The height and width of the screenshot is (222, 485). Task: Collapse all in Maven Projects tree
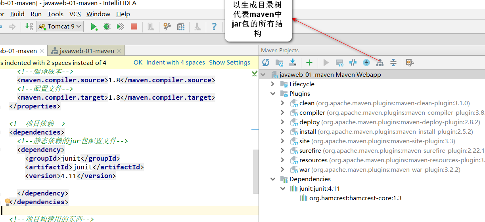(393, 63)
